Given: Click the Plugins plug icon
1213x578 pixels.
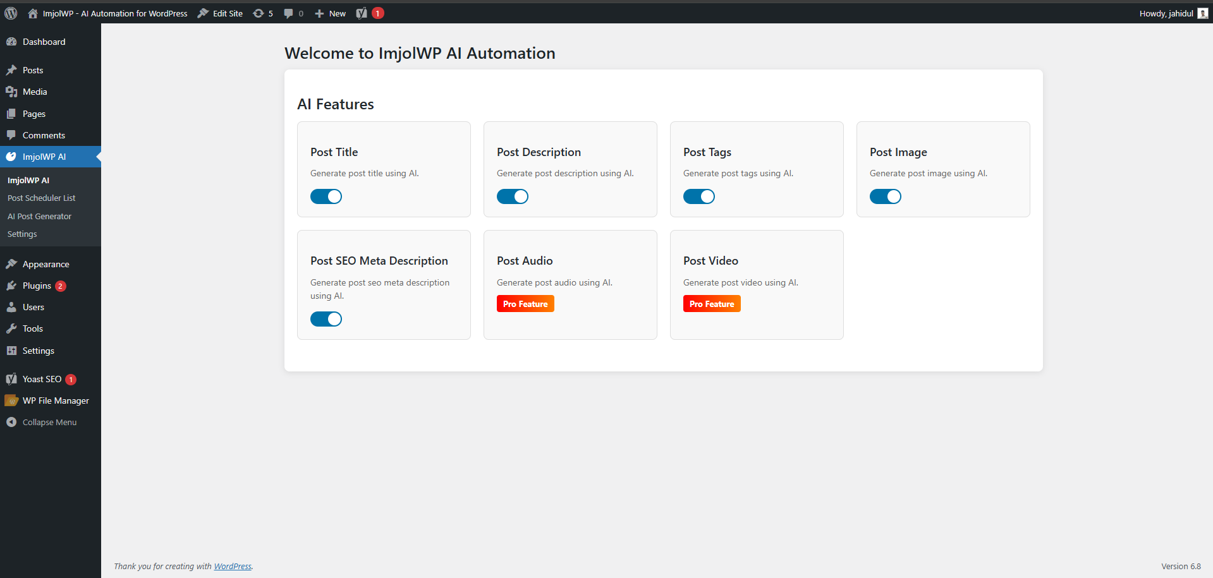Looking at the screenshot, I should [11, 286].
